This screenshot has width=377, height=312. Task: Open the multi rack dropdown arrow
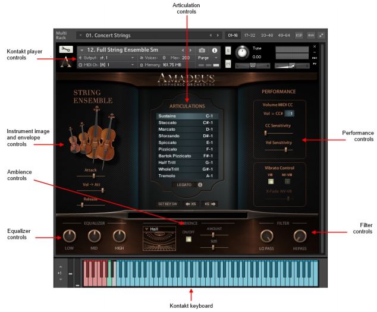[x=80, y=35]
